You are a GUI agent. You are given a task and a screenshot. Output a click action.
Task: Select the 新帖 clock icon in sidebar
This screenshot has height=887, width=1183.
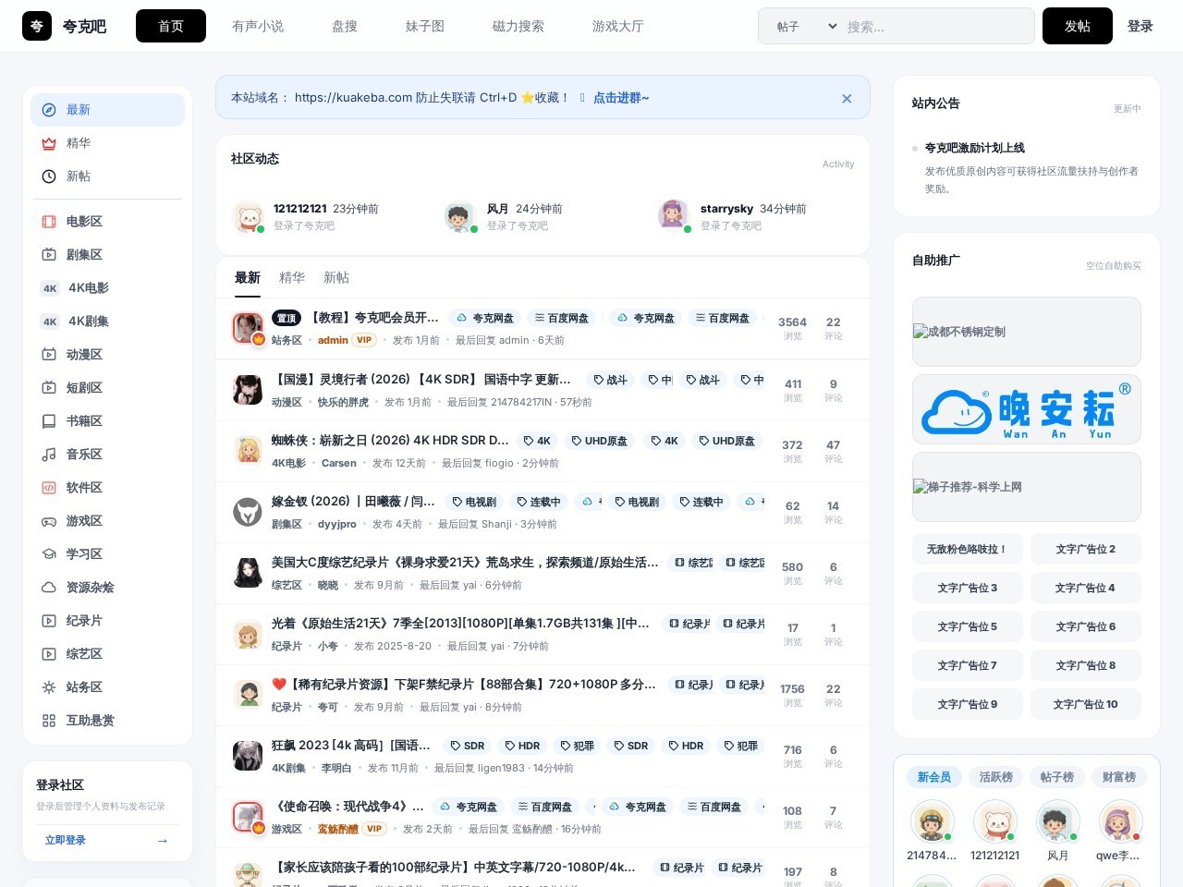[49, 176]
